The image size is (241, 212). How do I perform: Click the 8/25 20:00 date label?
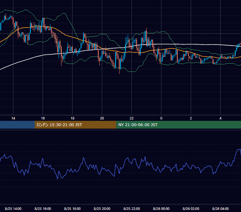click(x=102, y=208)
